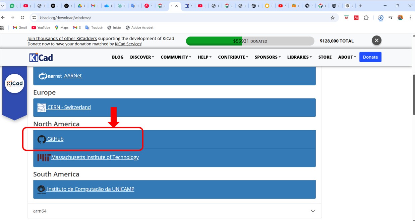The width and height of the screenshot is (415, 221).
Task: Open the BLOG menu item
Action: tap(118, 57)
